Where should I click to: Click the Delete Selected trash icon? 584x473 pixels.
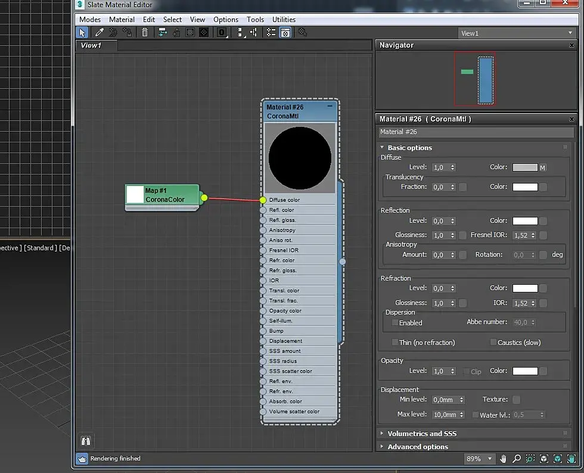(145, 33)
